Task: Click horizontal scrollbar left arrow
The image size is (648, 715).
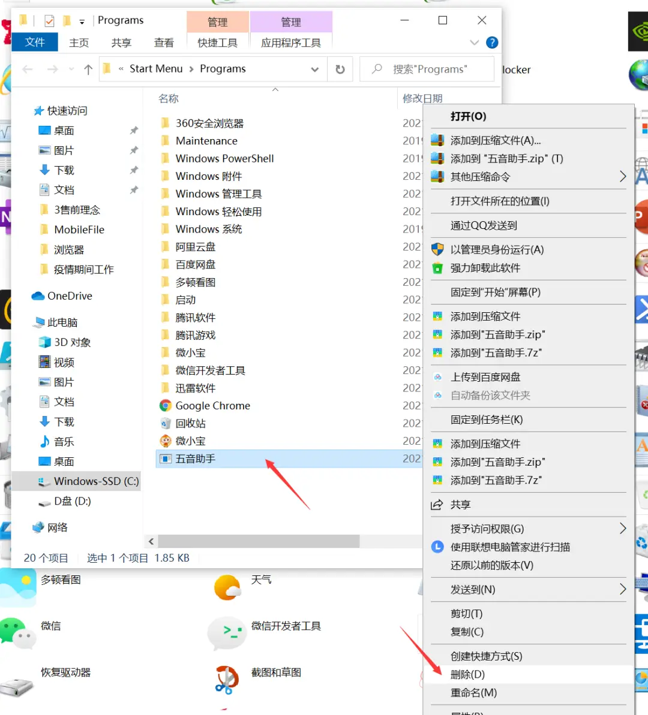Action: point(151,541)
